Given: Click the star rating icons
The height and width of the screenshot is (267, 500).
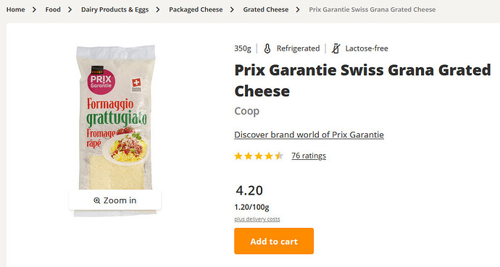Looking at the screenshot, I should coord(259,156).
